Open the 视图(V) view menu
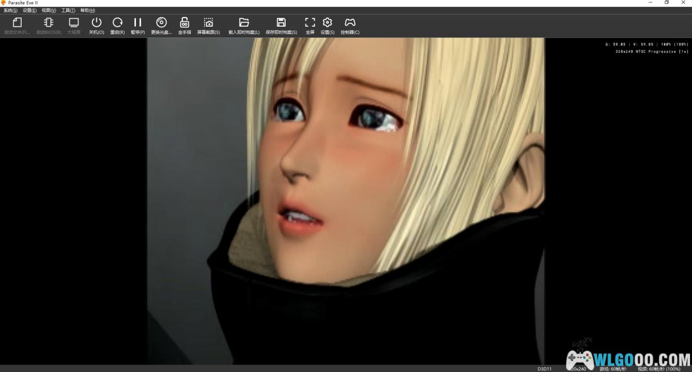This screenshot has height=372, width=692. coord(48,10)
